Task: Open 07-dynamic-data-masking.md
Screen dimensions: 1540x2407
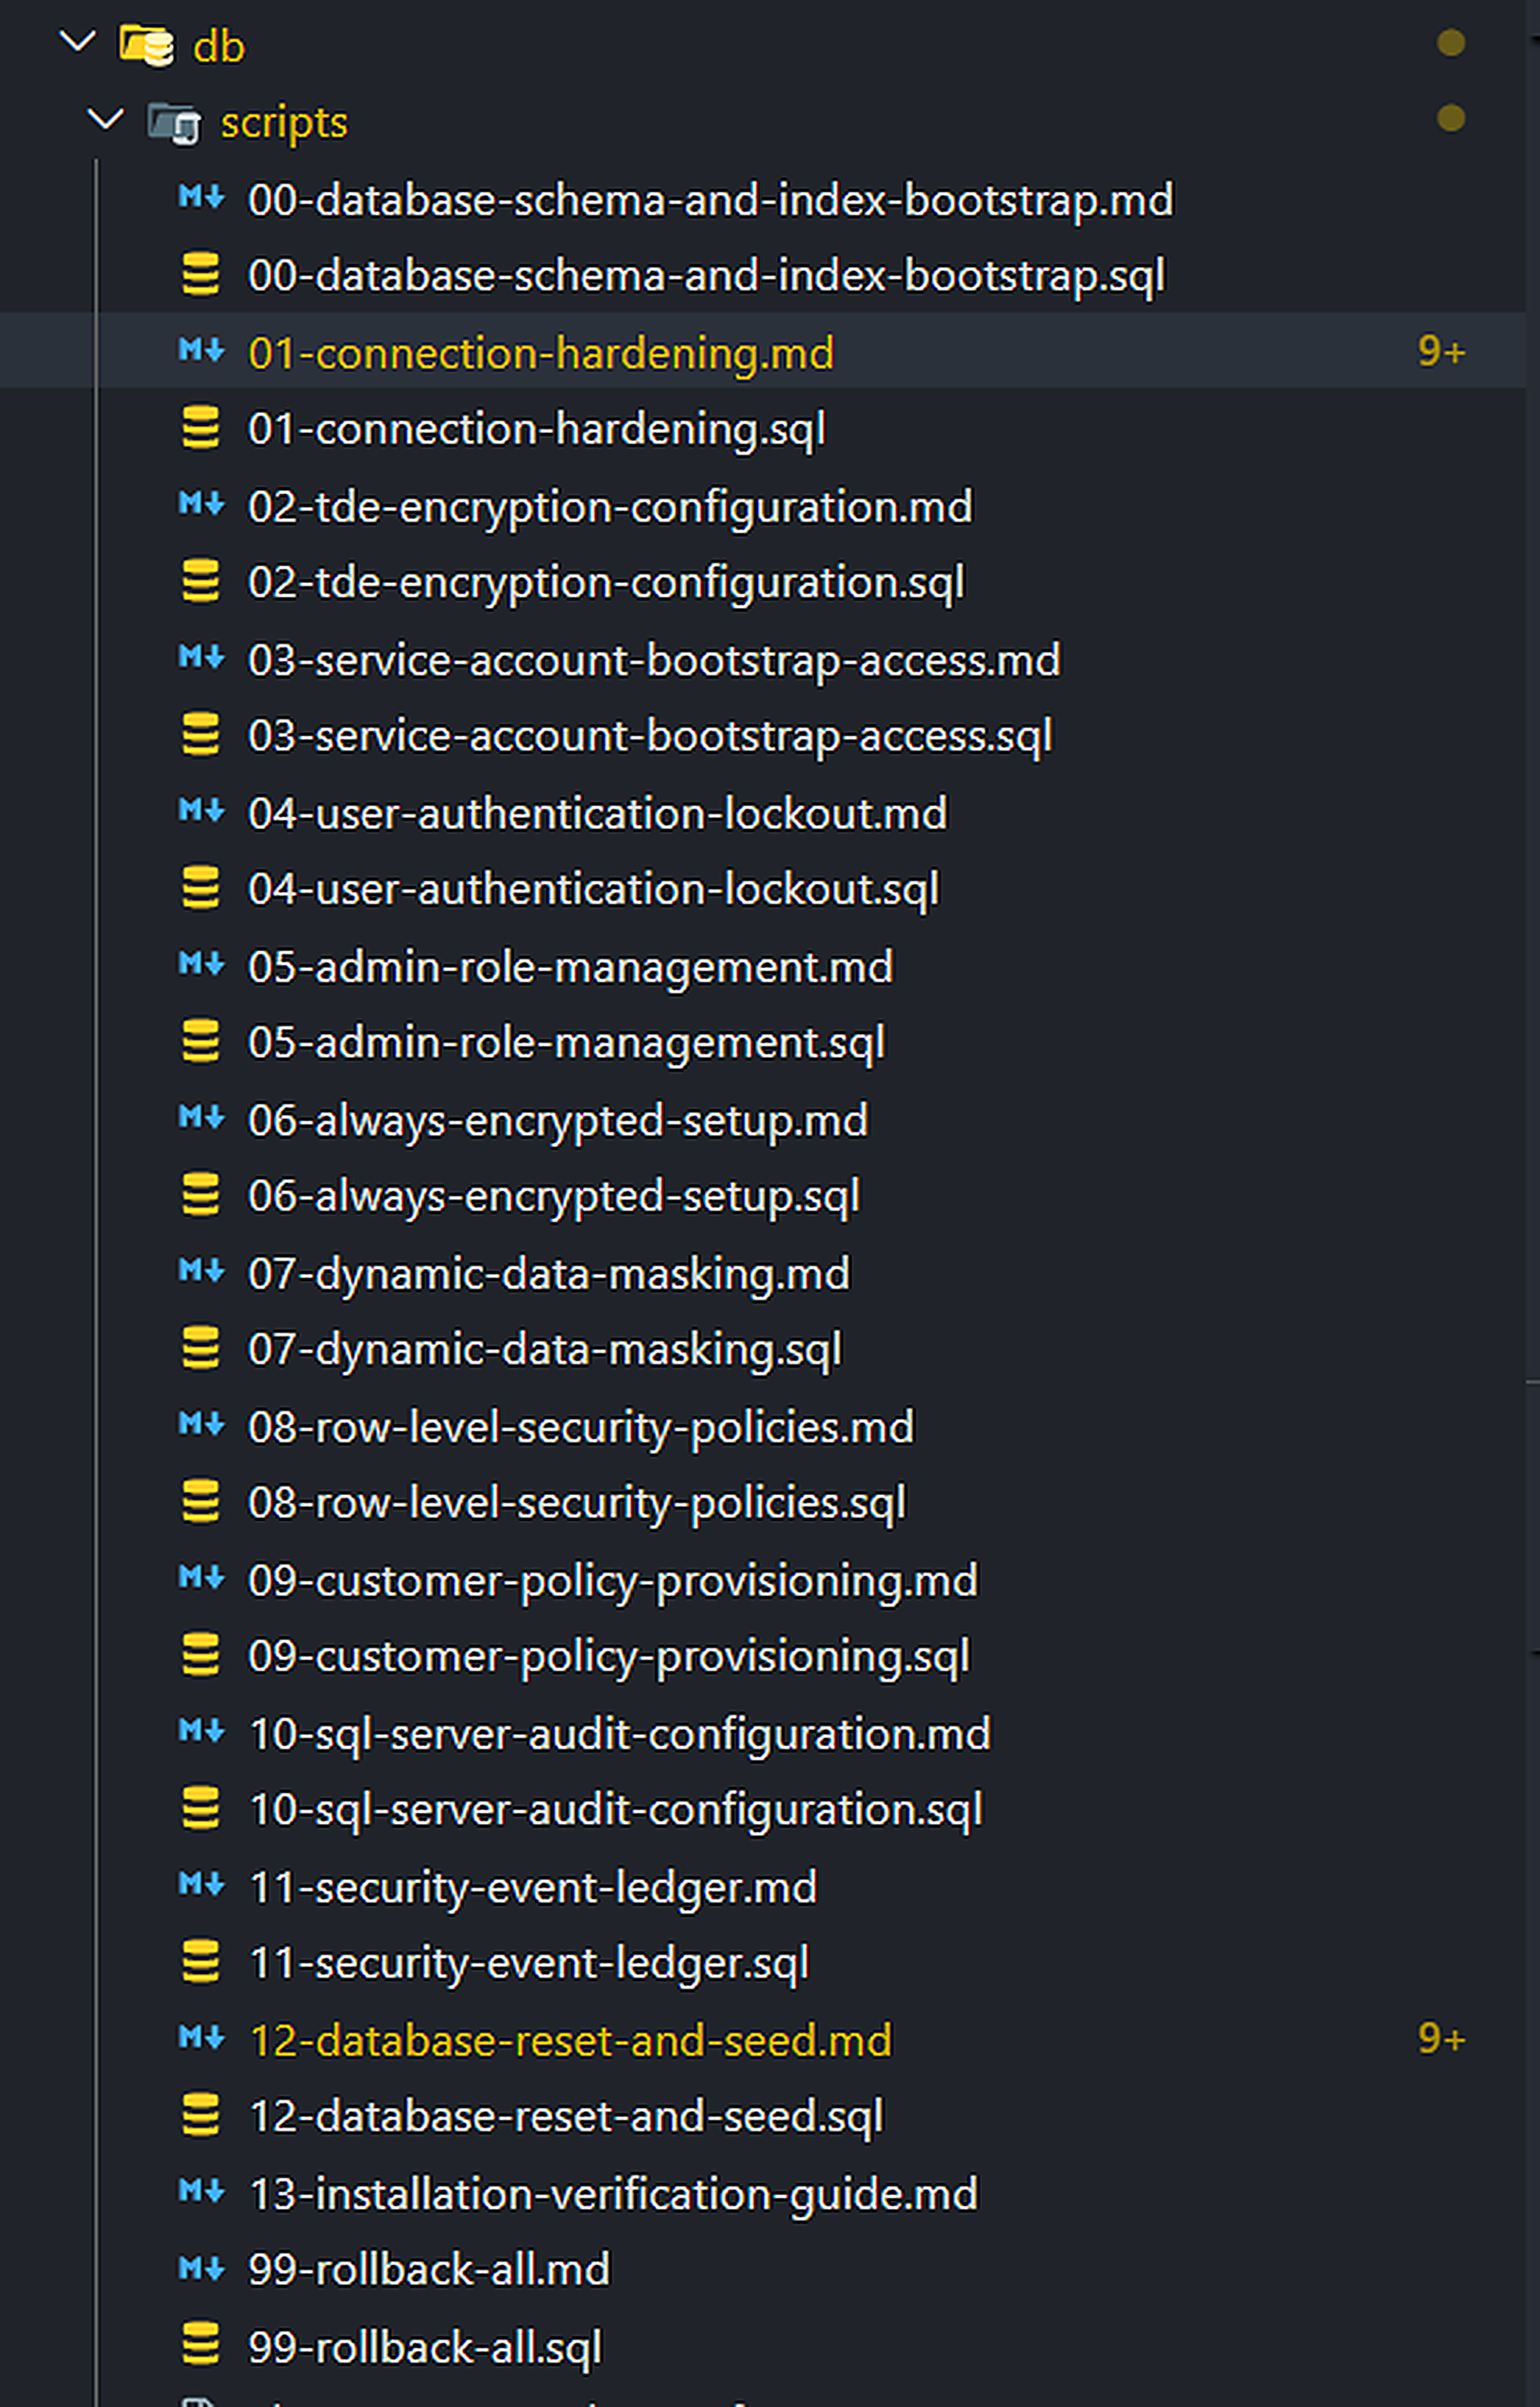Action: pos(549,1274)
